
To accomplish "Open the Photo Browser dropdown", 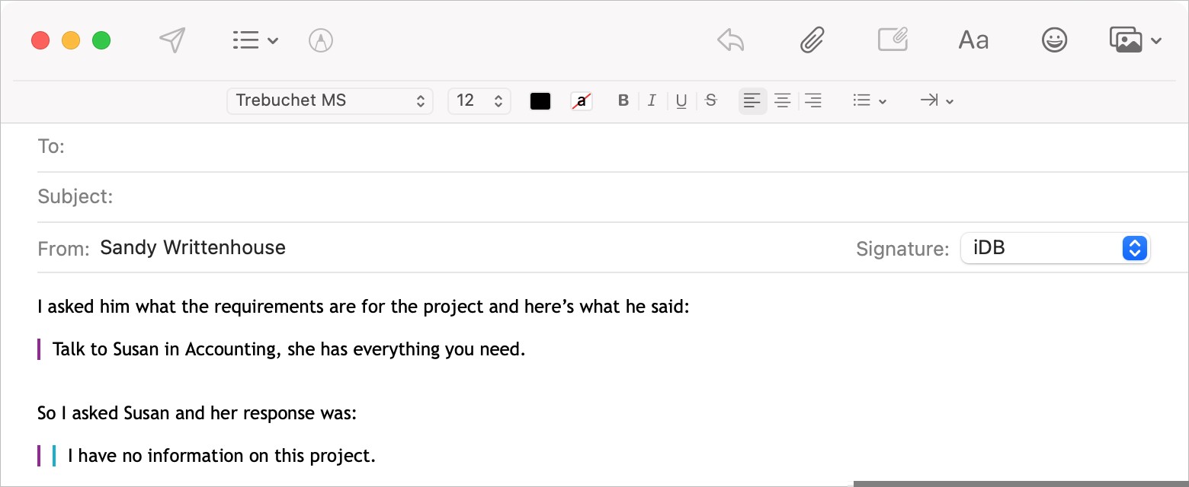I will [x=1135, y=40].
